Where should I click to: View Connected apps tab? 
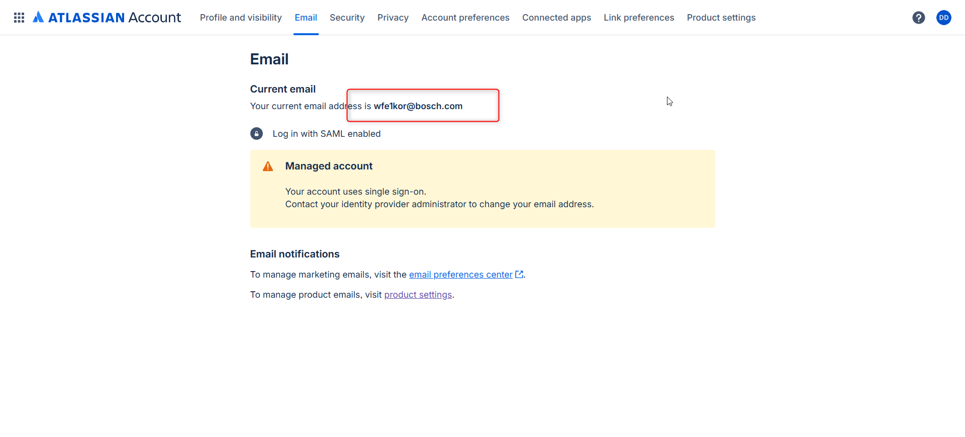tap(556, 18)
